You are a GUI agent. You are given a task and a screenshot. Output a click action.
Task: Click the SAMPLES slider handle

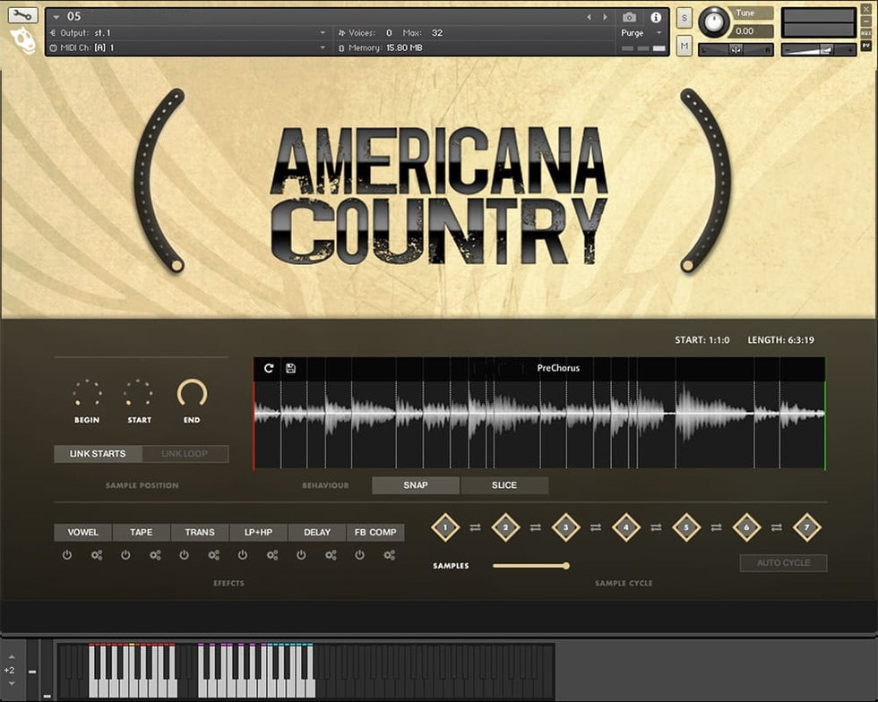(x=566, y=566)
